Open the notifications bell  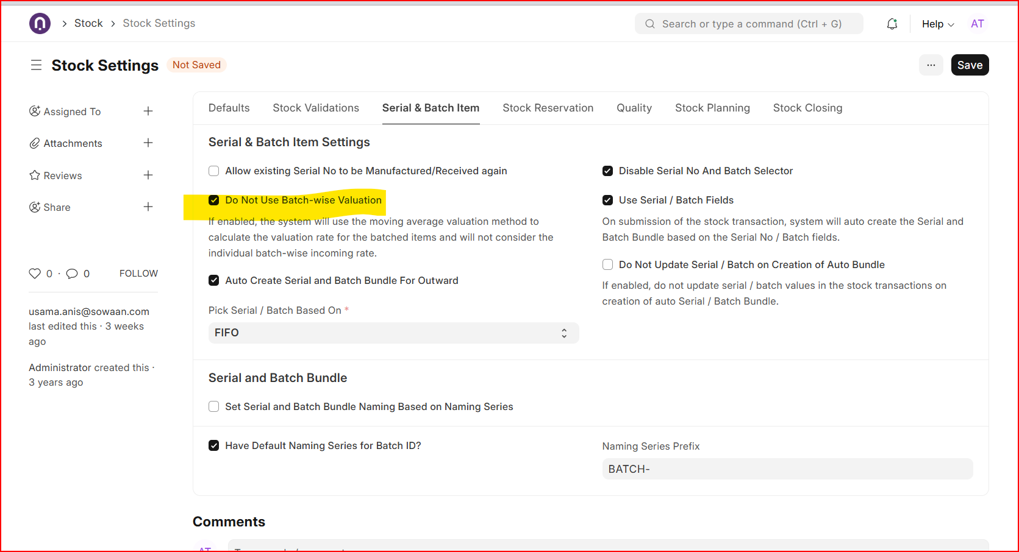892,24
